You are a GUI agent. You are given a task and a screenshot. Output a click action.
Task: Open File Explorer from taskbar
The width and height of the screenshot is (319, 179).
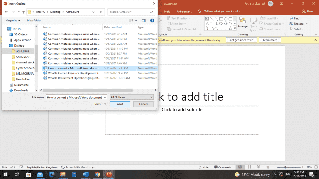(x=63, y=174)
